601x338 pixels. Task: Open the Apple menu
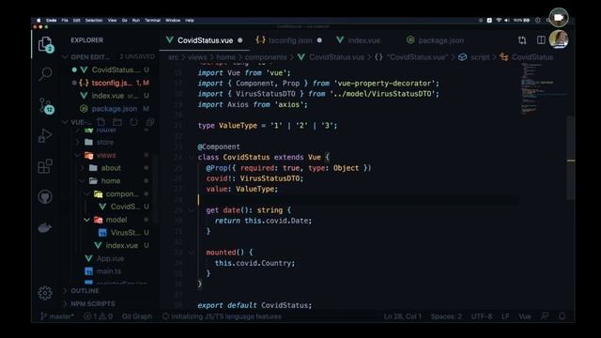[x=39, y=21]
